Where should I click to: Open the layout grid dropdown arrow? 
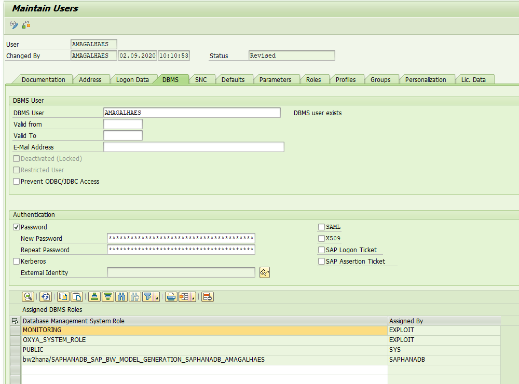click(193, 297)
